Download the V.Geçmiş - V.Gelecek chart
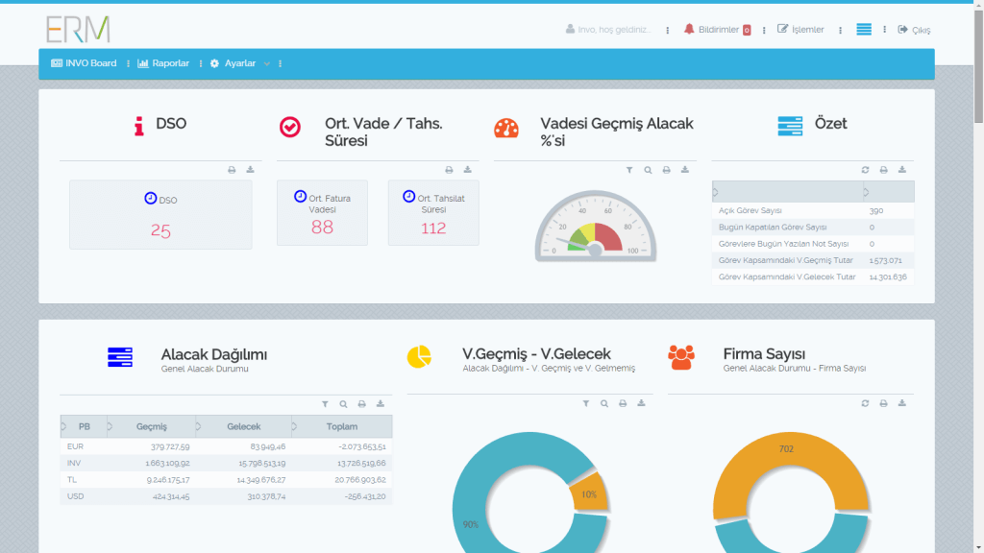This screenshot has height=553, width=984. point(641,404)
